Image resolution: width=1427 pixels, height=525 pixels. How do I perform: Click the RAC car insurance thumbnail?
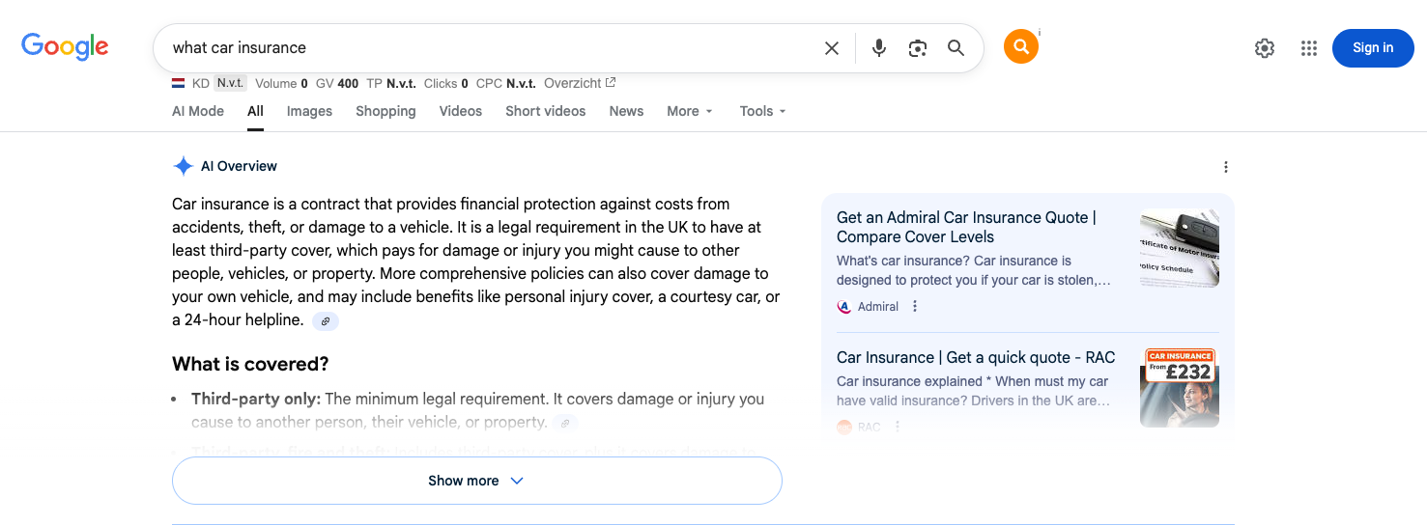tap(1179, 388)
